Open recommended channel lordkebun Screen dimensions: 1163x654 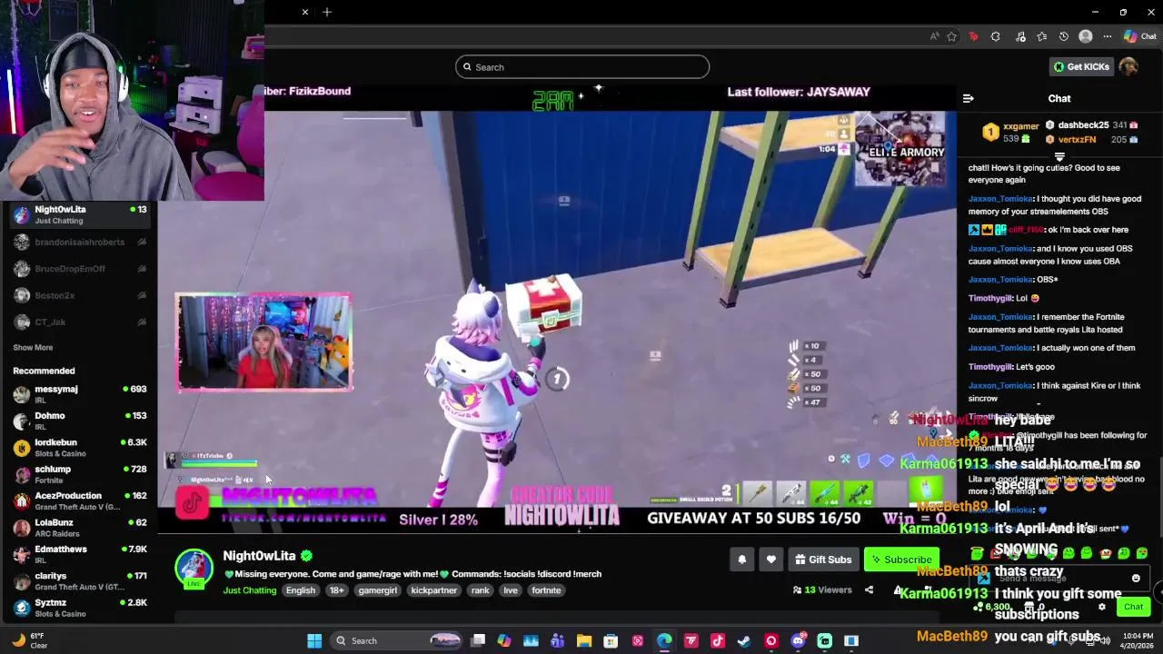[x=79, y=447]
